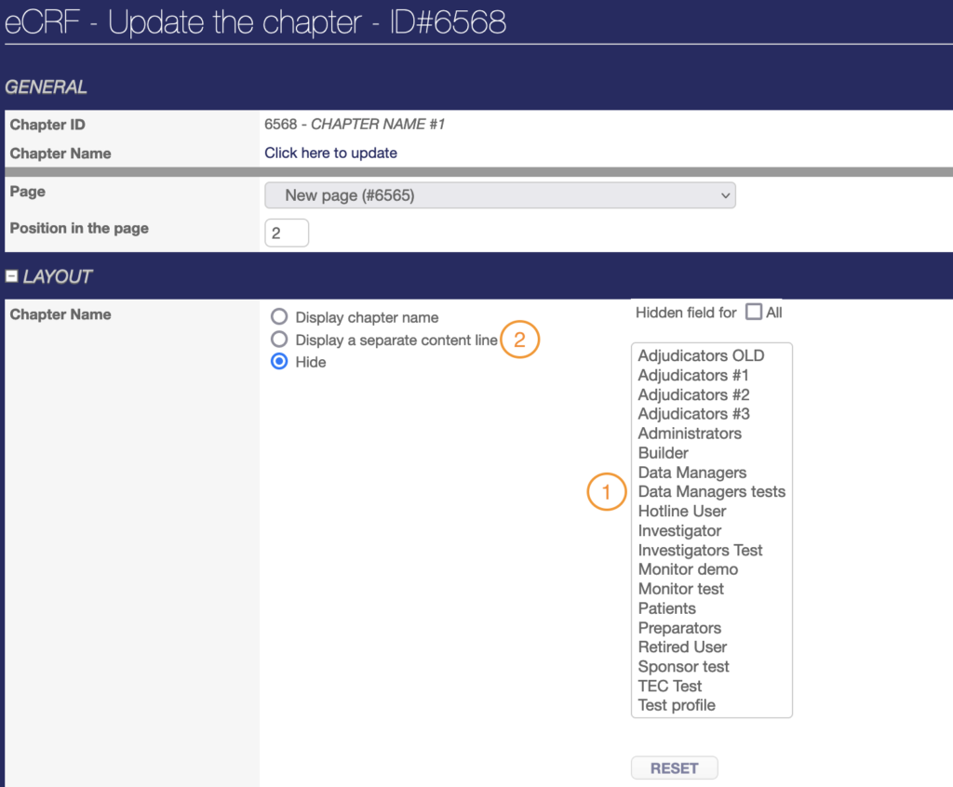This screenshot has height=787, width=953.
Task: Collapse the LAYOUT section minus icon
Action: point(12,276)
